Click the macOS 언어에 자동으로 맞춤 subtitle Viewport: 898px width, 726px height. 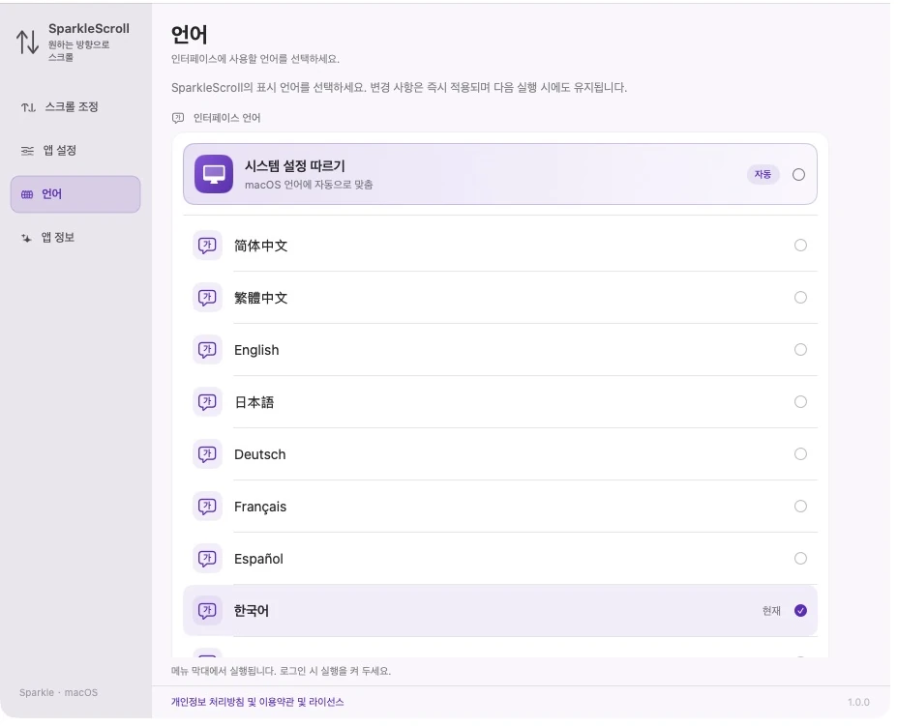(x=309, y=185)
